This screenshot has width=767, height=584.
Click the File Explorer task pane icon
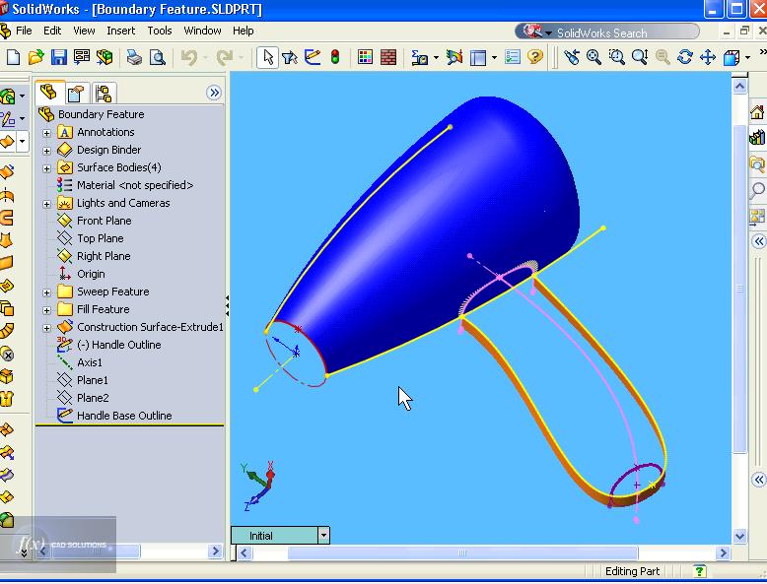pyautogui.click(x=758, y=164)
